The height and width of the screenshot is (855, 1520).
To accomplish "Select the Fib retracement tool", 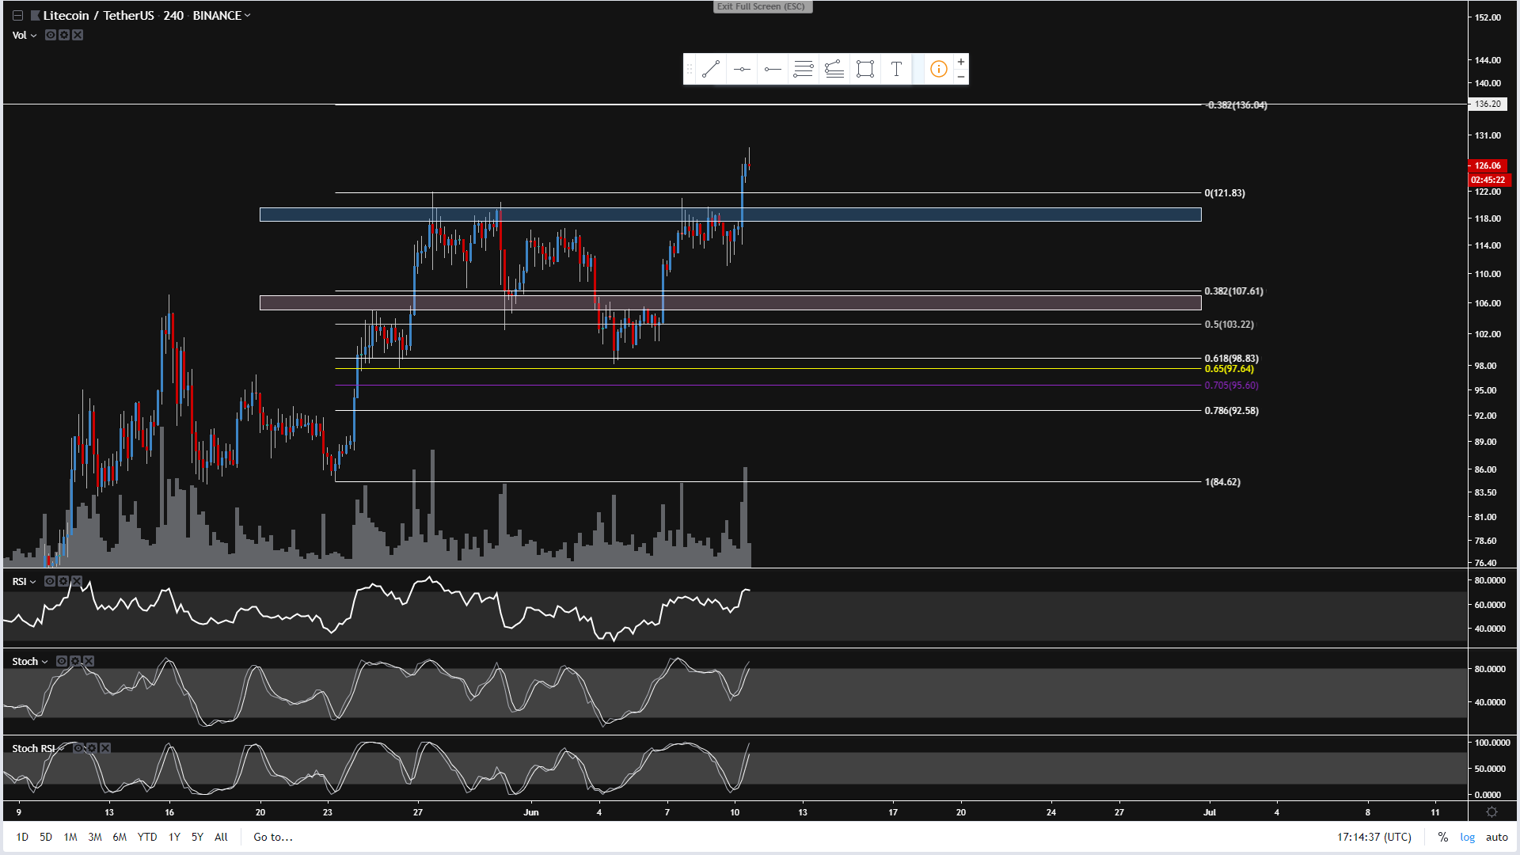I will tap(804, 70).
